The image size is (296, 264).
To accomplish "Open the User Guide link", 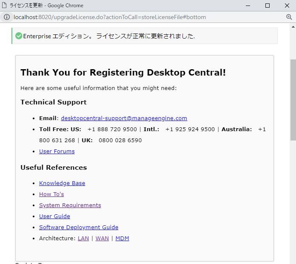I will pyautogui.click(x=54, y=216).
